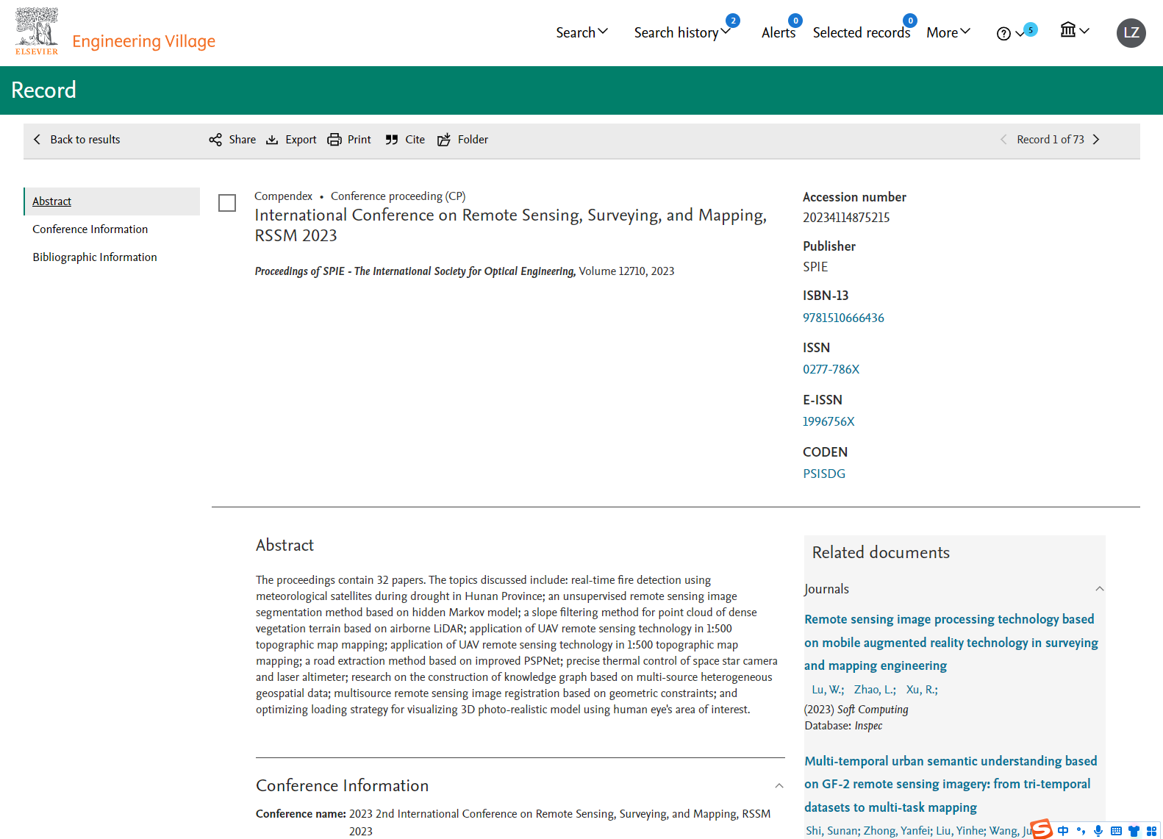Click the Folder save icon
Screen dimensions: 1163x839
click(444, 140)
